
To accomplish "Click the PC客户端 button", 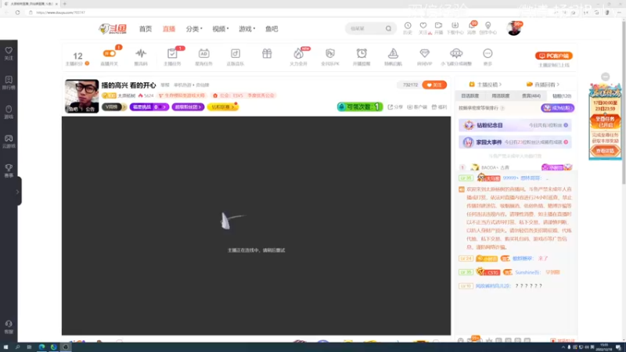I will coord(554,56).
